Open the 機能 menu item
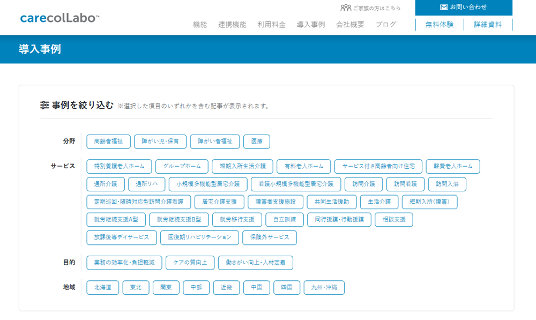The width and height of the screenshot is (536, 320). click(x=200, y=25)
